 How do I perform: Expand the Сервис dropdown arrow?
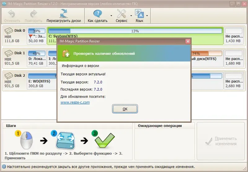(x=131, y=16)
